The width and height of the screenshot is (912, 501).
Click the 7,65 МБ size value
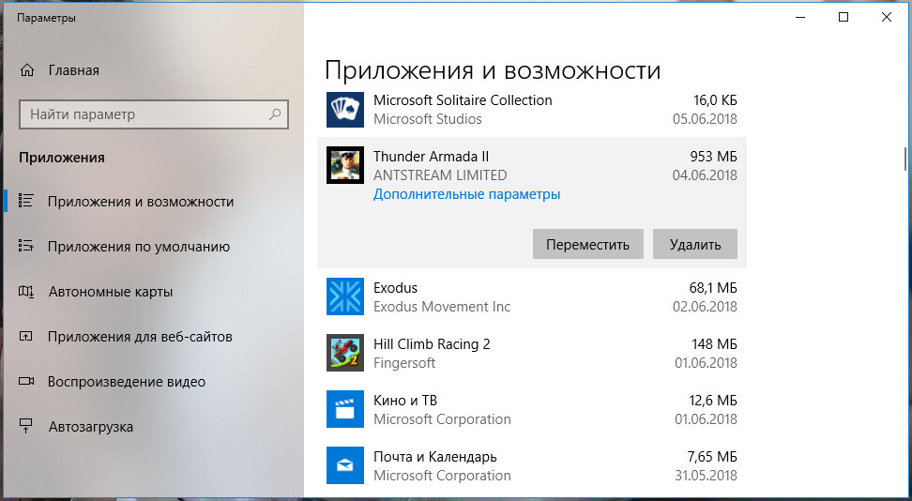tap(712, 457)
